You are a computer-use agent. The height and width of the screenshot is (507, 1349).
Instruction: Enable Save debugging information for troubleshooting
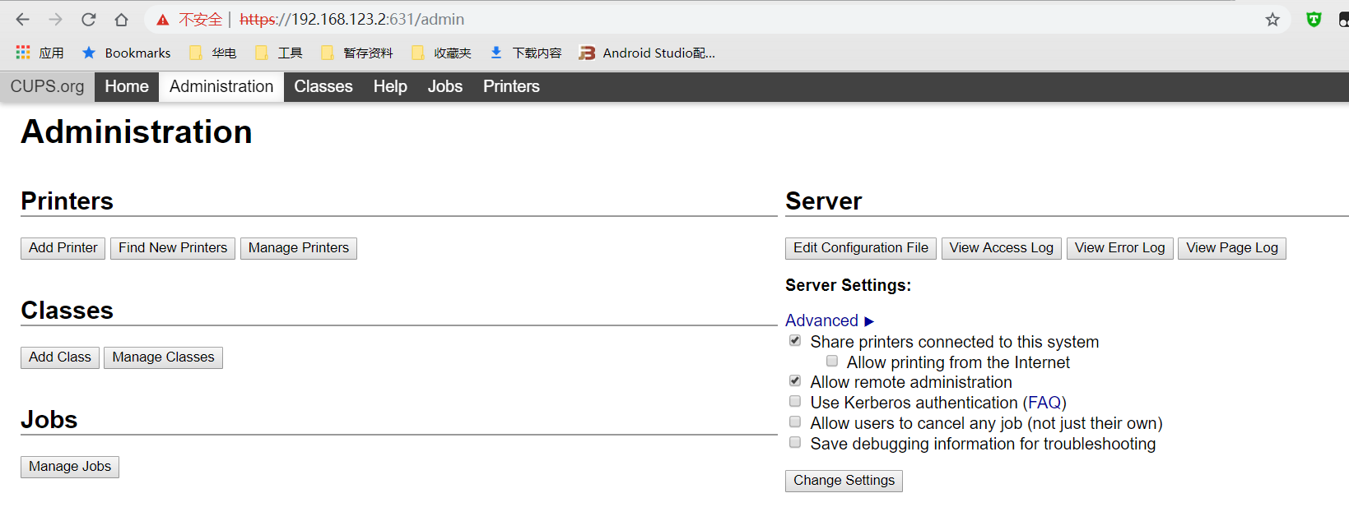tap(795, 443)
